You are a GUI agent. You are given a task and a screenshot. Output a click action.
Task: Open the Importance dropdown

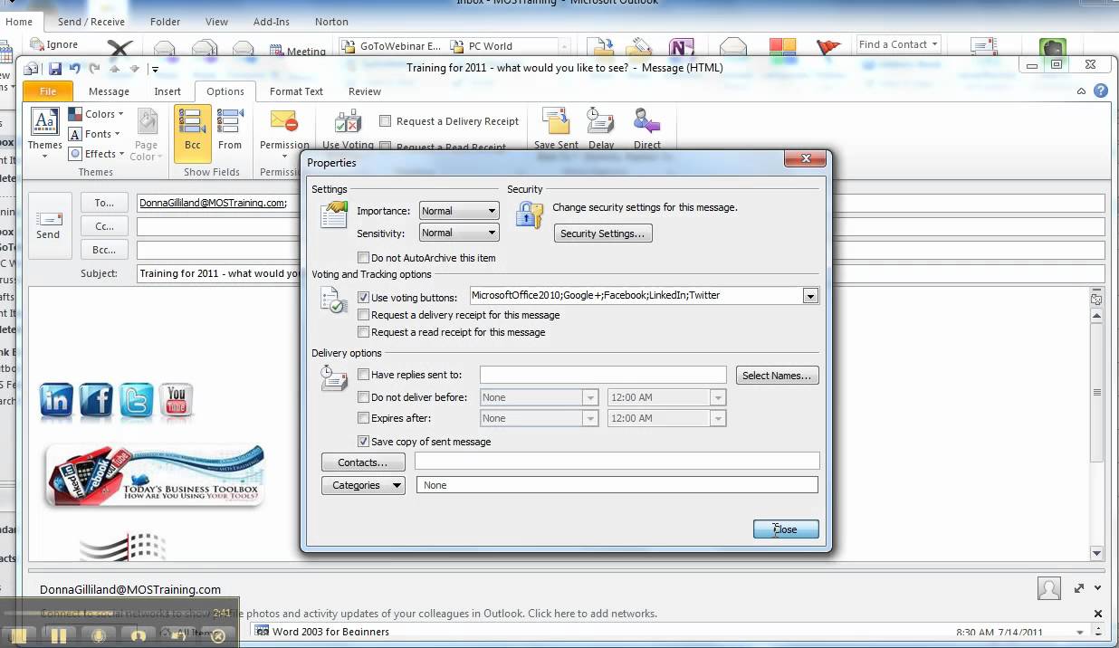click(x=492, y=211)
